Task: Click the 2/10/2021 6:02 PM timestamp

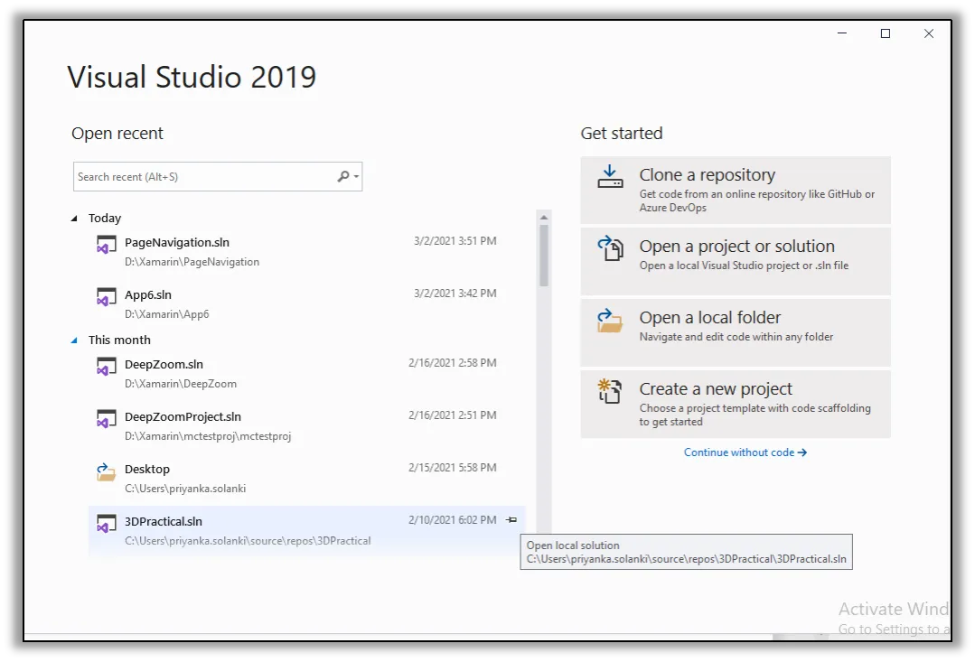Action: click(452, 519)
